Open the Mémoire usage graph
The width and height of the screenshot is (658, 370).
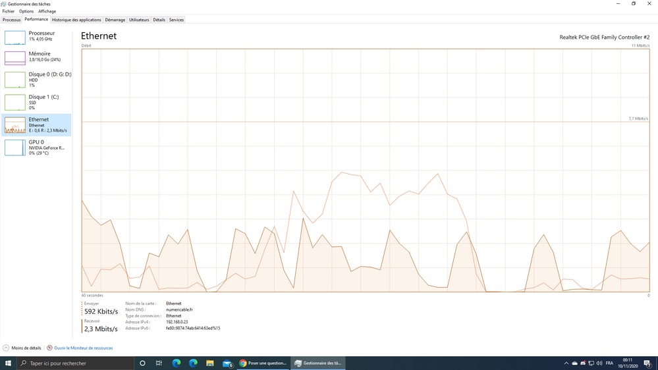click(36, 57)
